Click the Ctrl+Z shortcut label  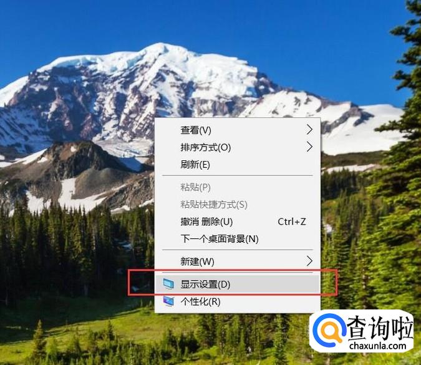coord(292,221)
